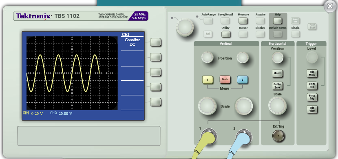Click the Coupling DC side softkey

coord(155,42)
